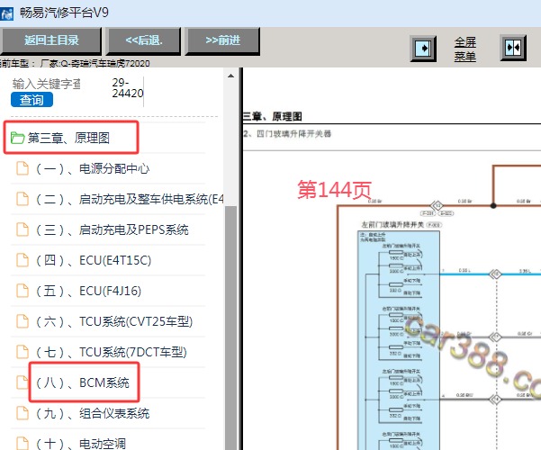Select （八）、BCM系统 entry
The height and width of the screenshot is (450, 541).
(x=82, y=382)
